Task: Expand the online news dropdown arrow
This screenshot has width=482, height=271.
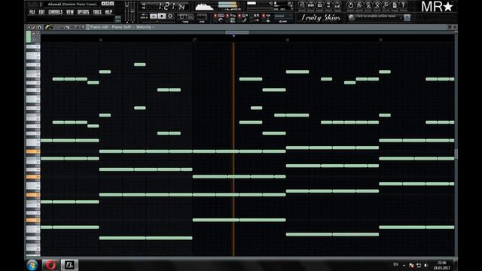Action: tap(401, 18)
